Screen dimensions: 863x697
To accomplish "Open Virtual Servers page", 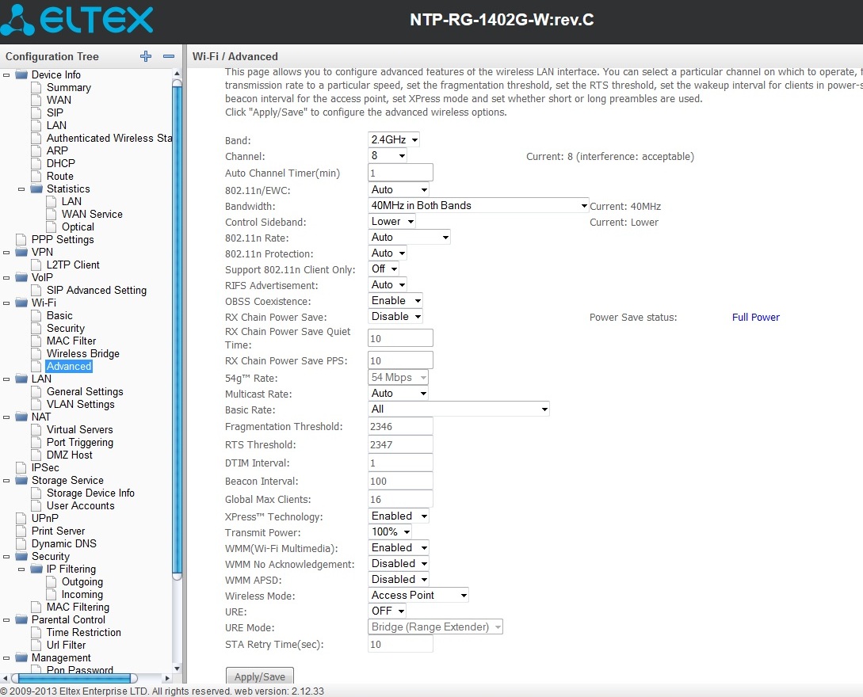I will (80, 429).
